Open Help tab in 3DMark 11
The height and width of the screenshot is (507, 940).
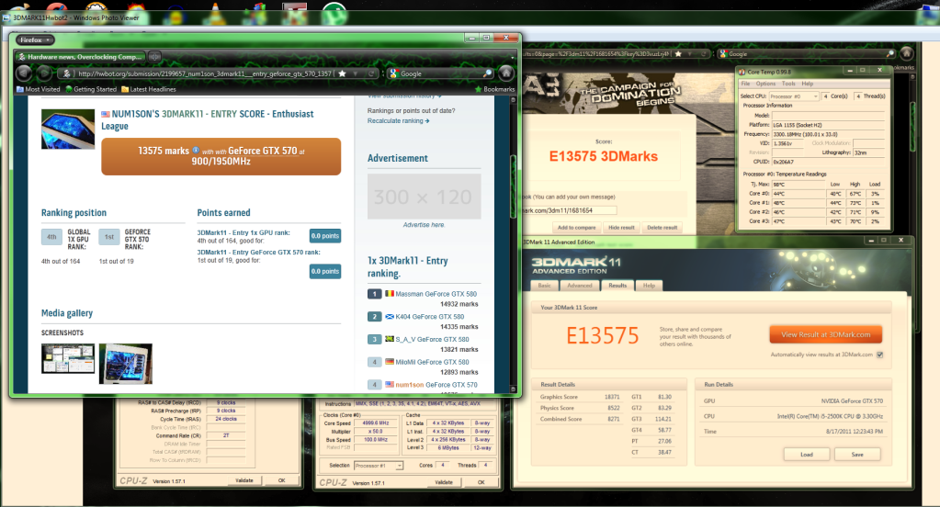pyautogui.click(x=650, y=286)
